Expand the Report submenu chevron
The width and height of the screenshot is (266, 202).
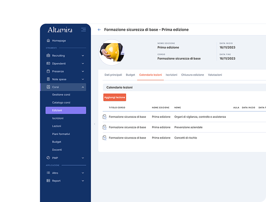(83, 181)
